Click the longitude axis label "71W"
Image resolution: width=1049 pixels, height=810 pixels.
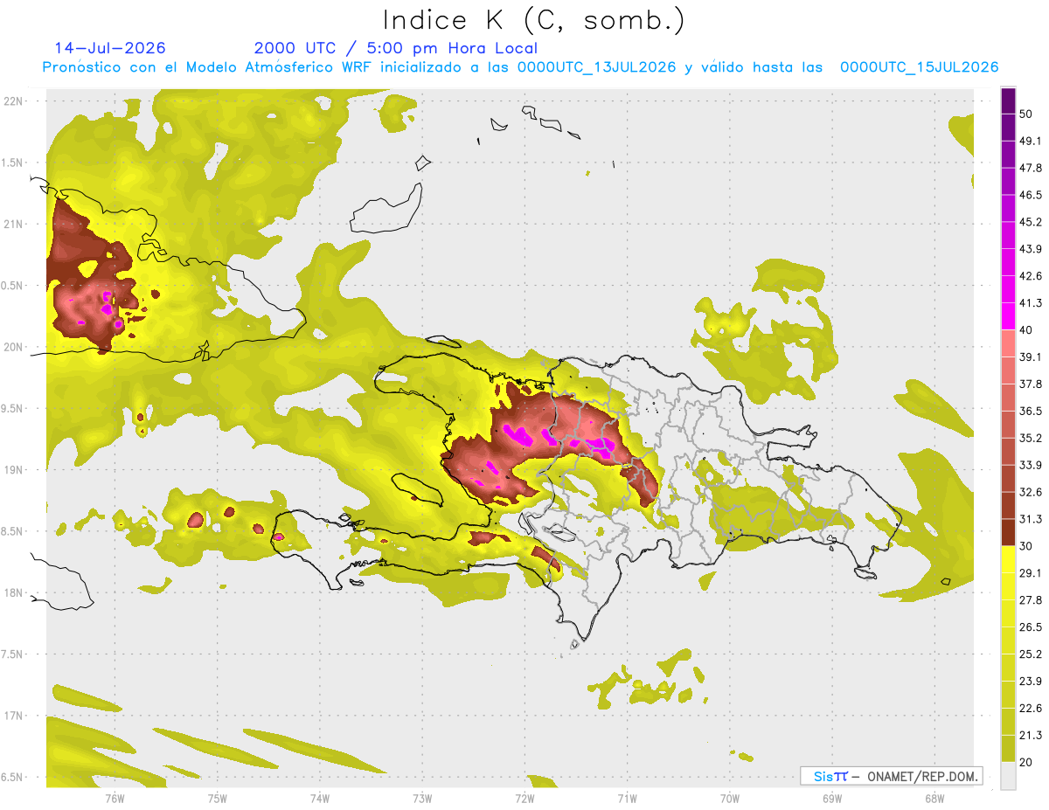(627, 799)
